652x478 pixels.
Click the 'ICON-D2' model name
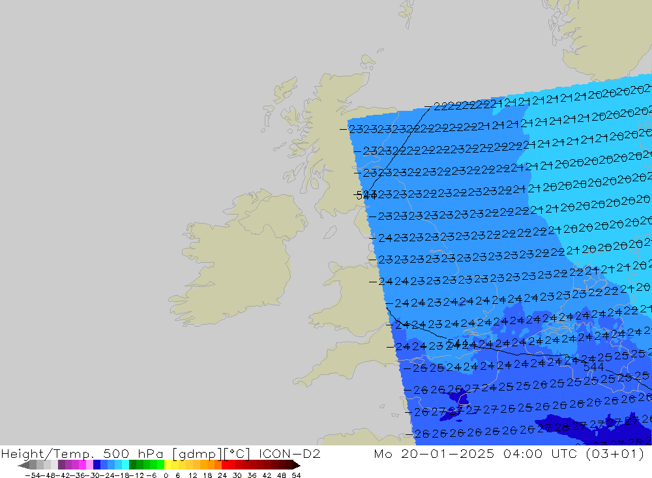[289, 453]
